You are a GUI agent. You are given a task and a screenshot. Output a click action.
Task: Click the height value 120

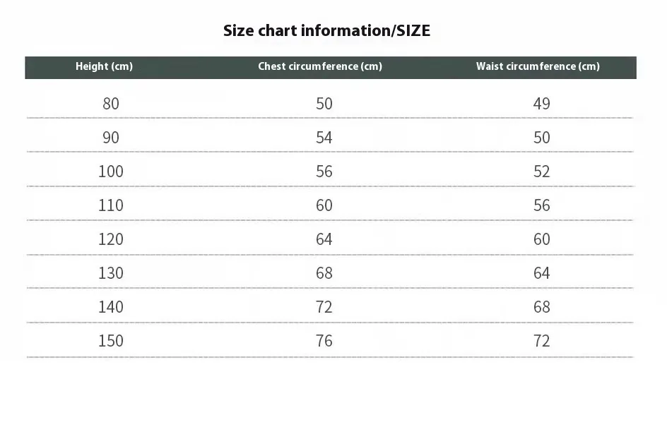(111, 239)
